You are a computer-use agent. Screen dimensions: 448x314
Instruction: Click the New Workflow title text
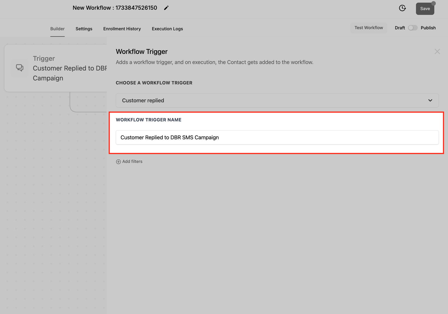click(x=115, y=8)
